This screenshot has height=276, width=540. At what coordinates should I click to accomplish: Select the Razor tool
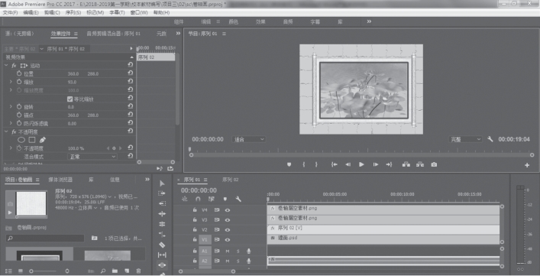point(162,245)
